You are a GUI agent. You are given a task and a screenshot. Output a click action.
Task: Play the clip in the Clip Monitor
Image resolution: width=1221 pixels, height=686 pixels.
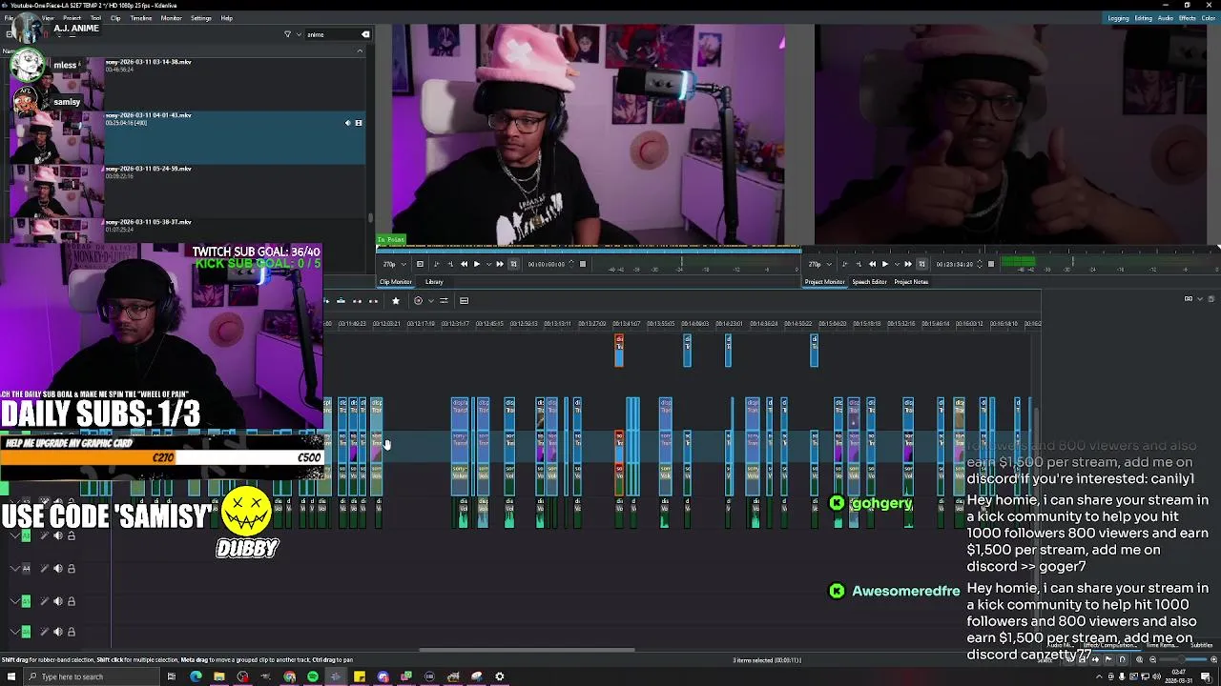[x=477, y=264]
